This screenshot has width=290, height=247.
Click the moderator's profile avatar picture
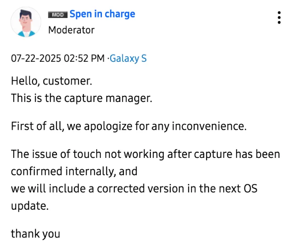pyautogui.click(x=26, y=22)
